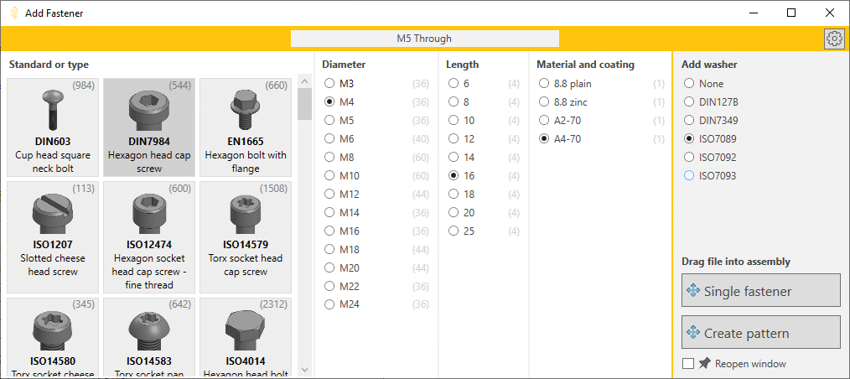Choose 8.8 zinc material option

click(x=545, y=101)
